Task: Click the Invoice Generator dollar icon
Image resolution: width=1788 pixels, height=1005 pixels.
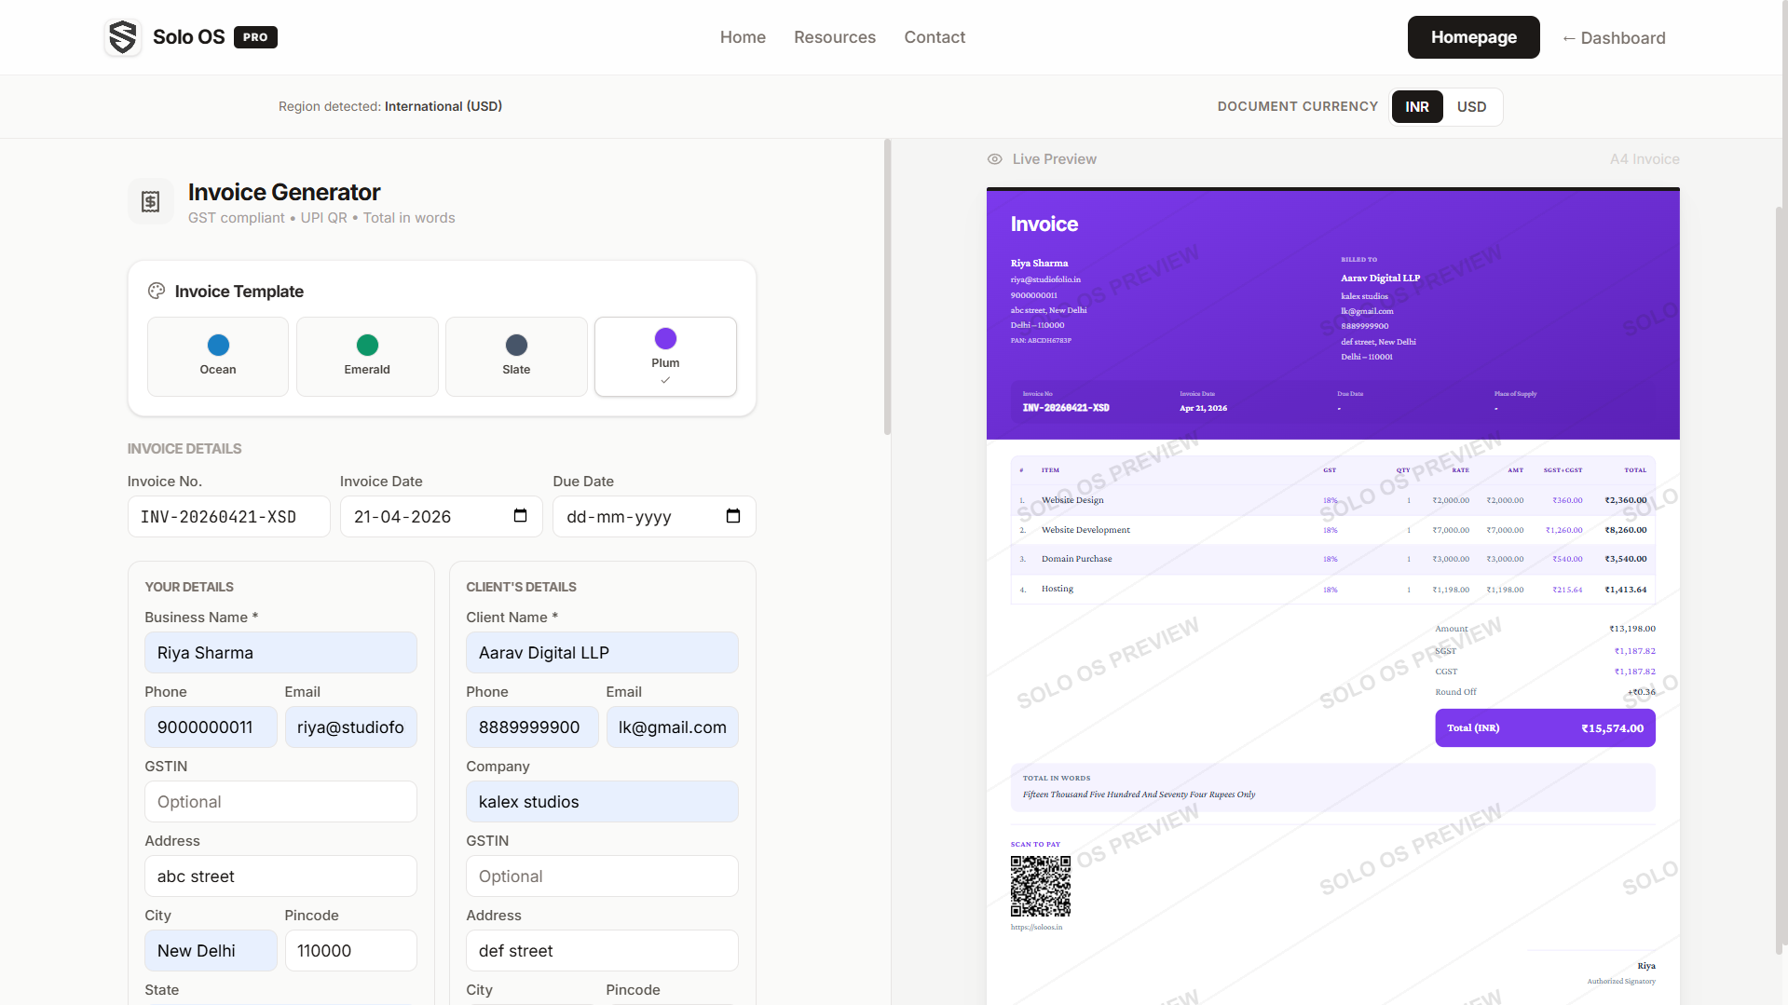Action: coord(150,201)
